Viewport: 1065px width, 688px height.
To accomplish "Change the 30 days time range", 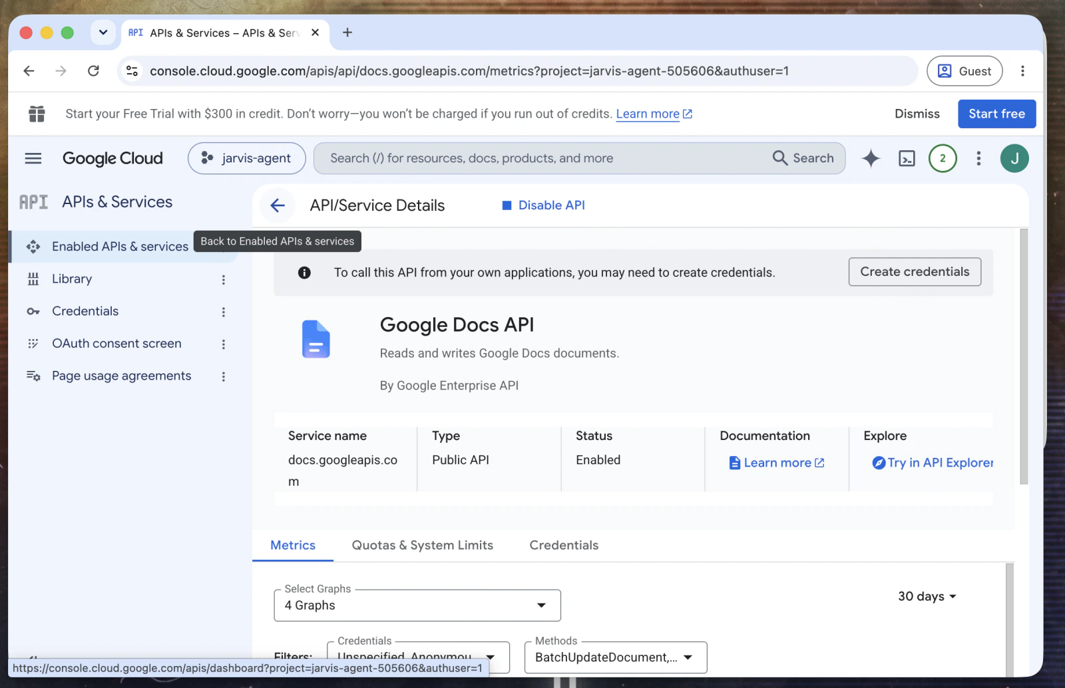I will click(x=927, y=596).
